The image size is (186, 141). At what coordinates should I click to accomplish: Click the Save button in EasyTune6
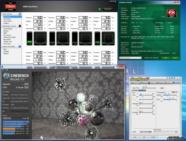tap(135, 137)
